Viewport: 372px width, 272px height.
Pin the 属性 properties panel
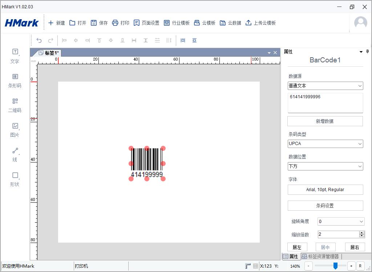coord(367,51)
